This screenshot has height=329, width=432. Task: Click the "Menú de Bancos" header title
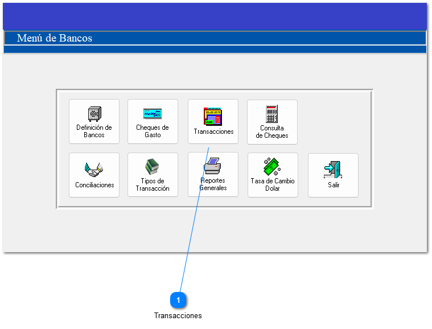(x=55, y=38)
